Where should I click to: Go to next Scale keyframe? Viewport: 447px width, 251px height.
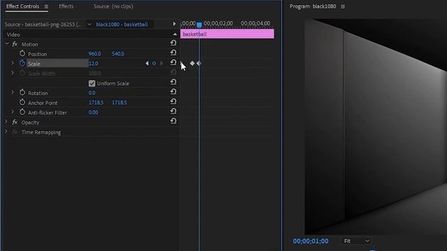coord(161,63)
